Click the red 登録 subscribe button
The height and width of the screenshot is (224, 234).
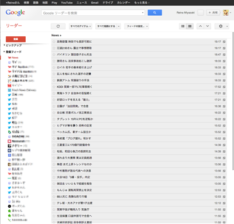[x=16, y=39]
